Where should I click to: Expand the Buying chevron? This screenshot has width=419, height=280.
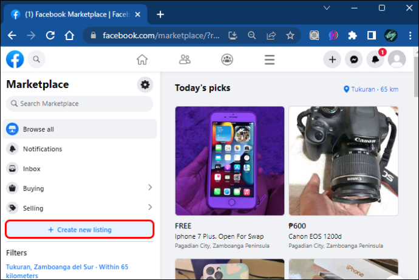click(150, 188)
